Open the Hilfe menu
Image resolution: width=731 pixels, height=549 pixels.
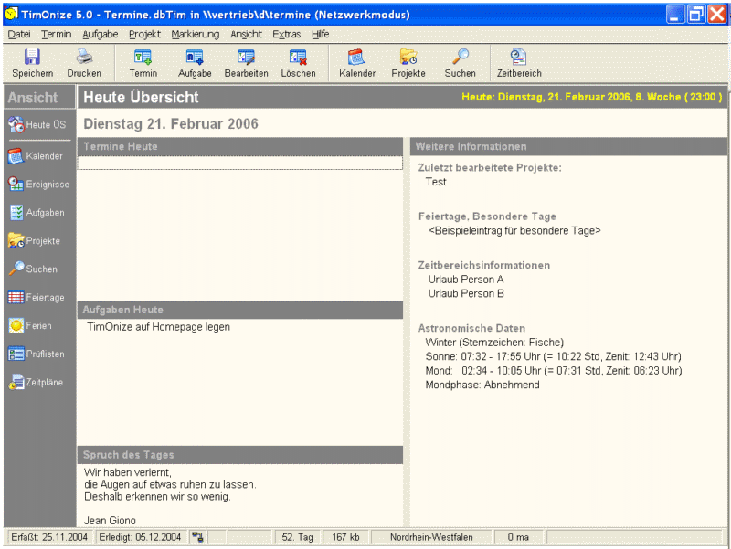(321, 34)
